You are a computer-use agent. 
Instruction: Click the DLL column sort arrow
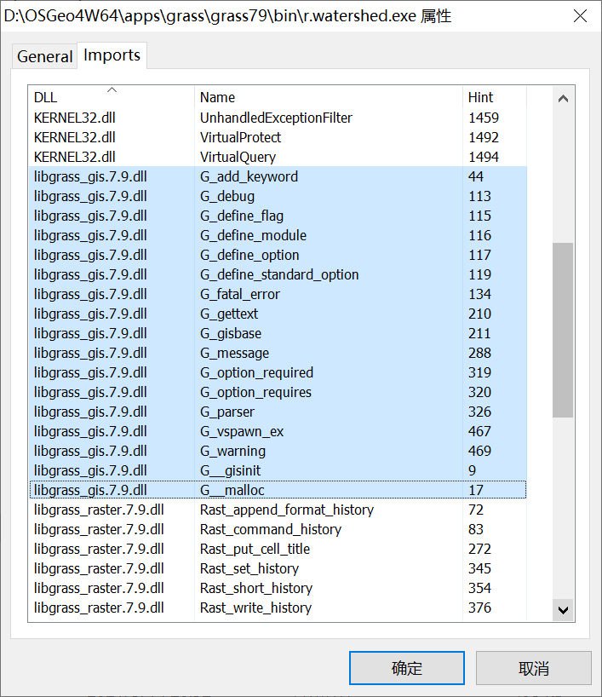(112, 89)
